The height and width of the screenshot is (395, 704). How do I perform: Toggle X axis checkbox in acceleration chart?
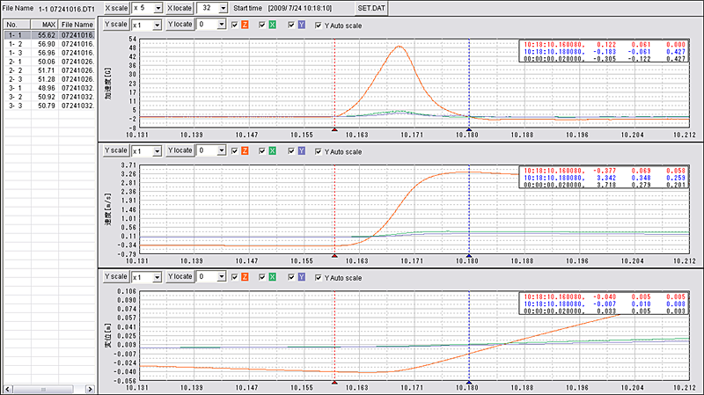(x=262, y=26)
